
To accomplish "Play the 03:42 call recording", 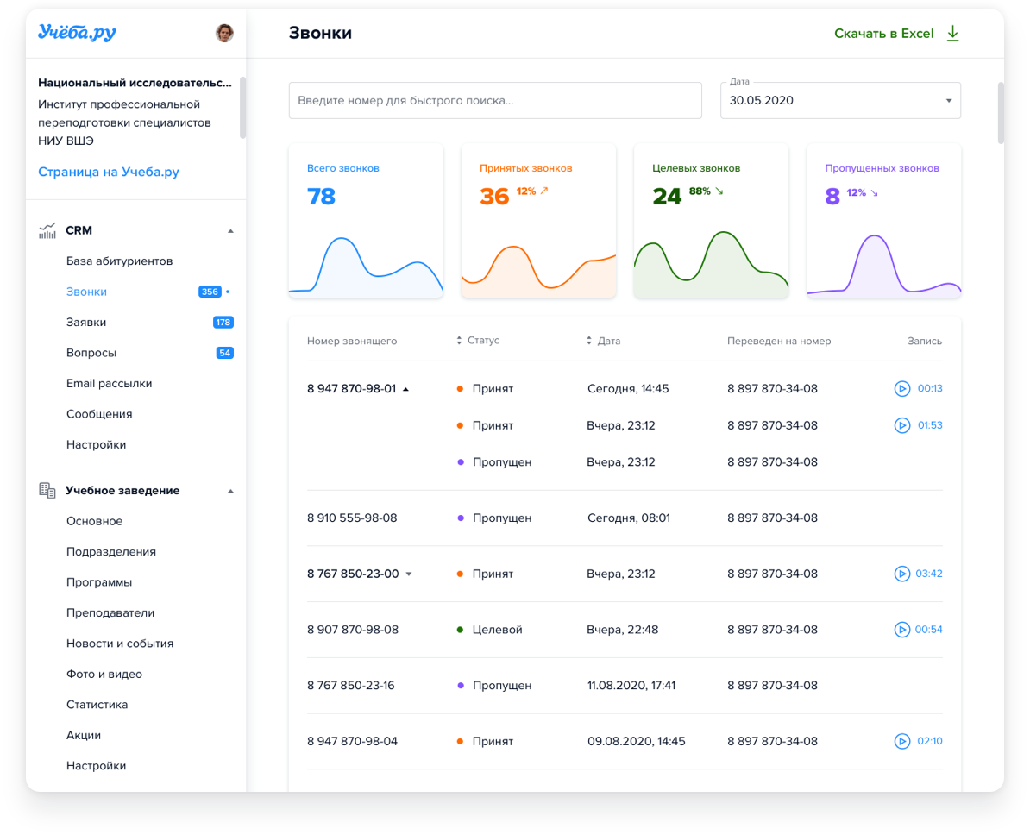I will (901, 574).
